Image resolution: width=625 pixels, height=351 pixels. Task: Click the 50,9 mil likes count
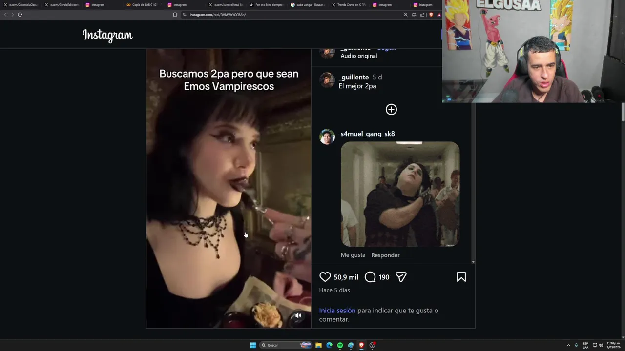pyautogui.click(x=346, y=277)
